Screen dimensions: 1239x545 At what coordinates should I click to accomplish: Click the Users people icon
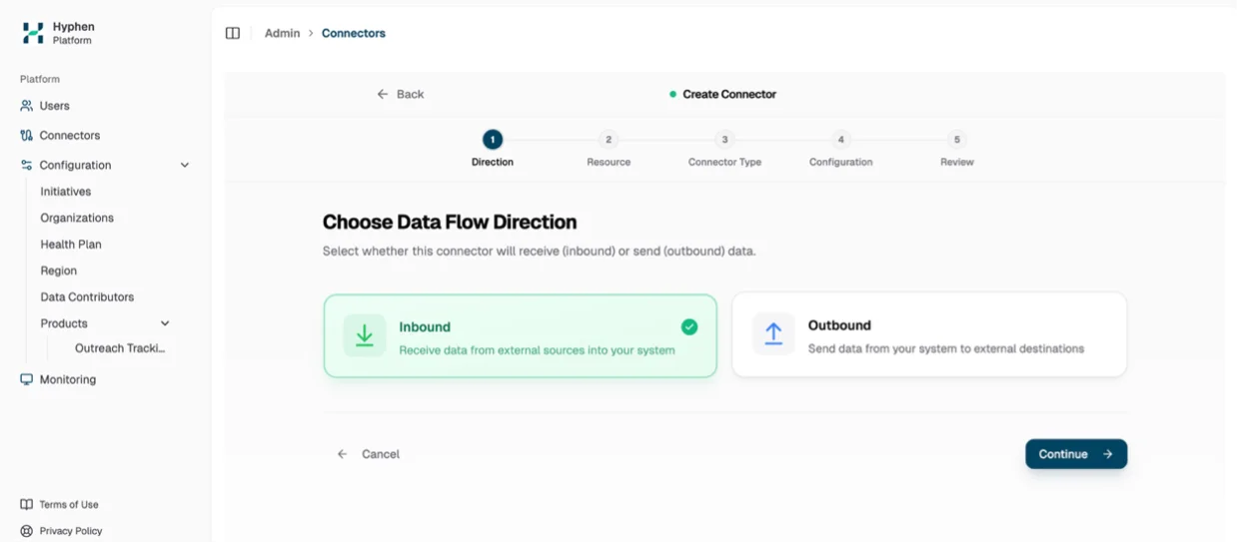27,106
